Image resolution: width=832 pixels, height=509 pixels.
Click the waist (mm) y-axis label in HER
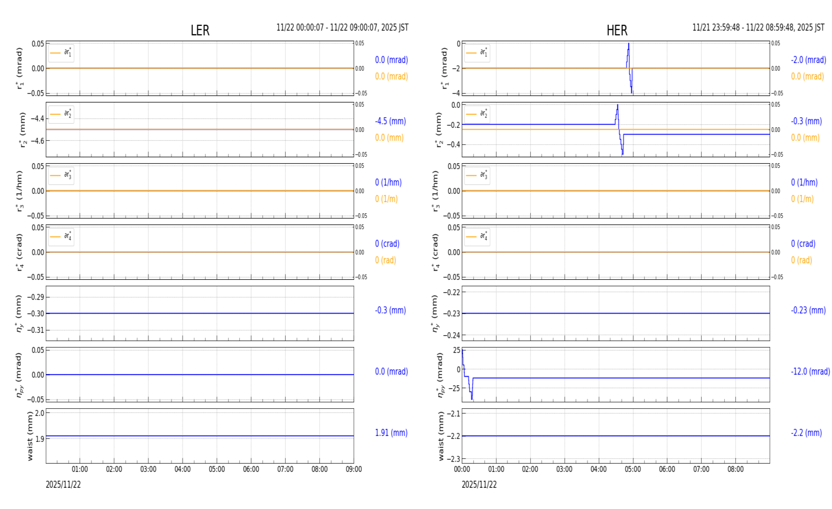[x=441, y=435]
